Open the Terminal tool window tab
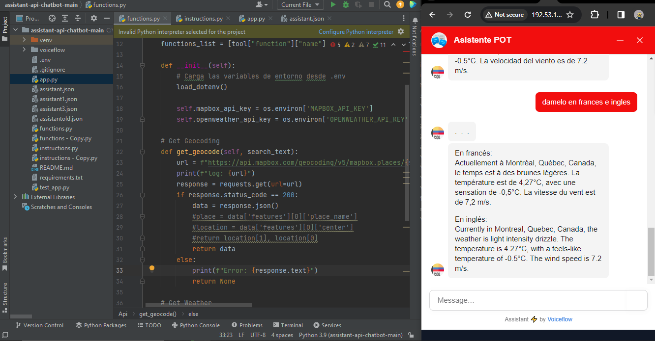 click(288, 325)
